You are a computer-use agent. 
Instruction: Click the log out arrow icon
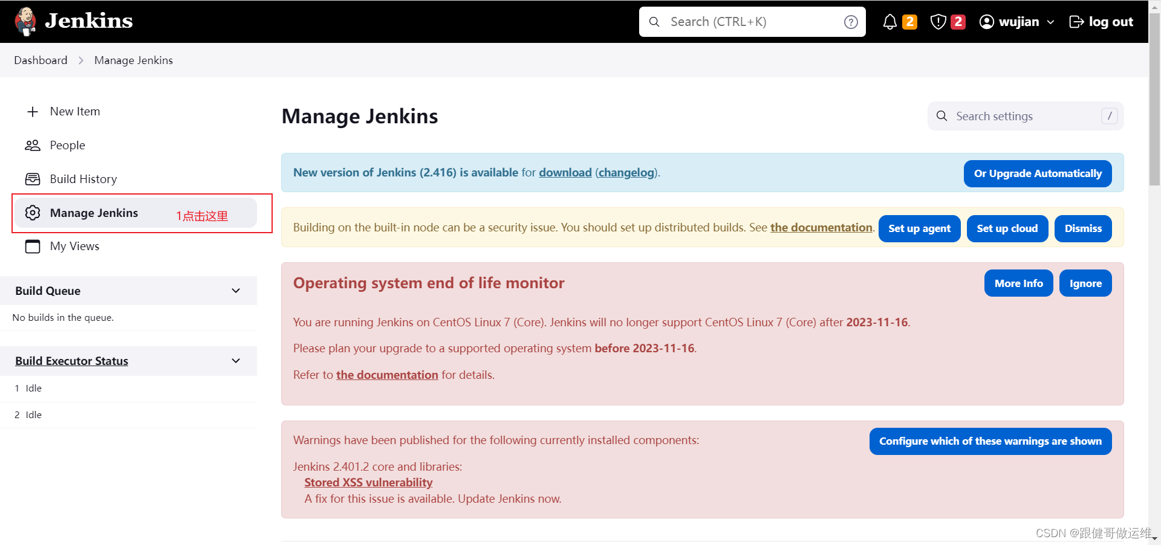pos(1076,22)
